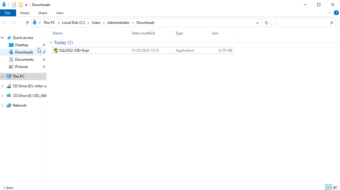Open the address bar history dropdown

click(258, 23)
